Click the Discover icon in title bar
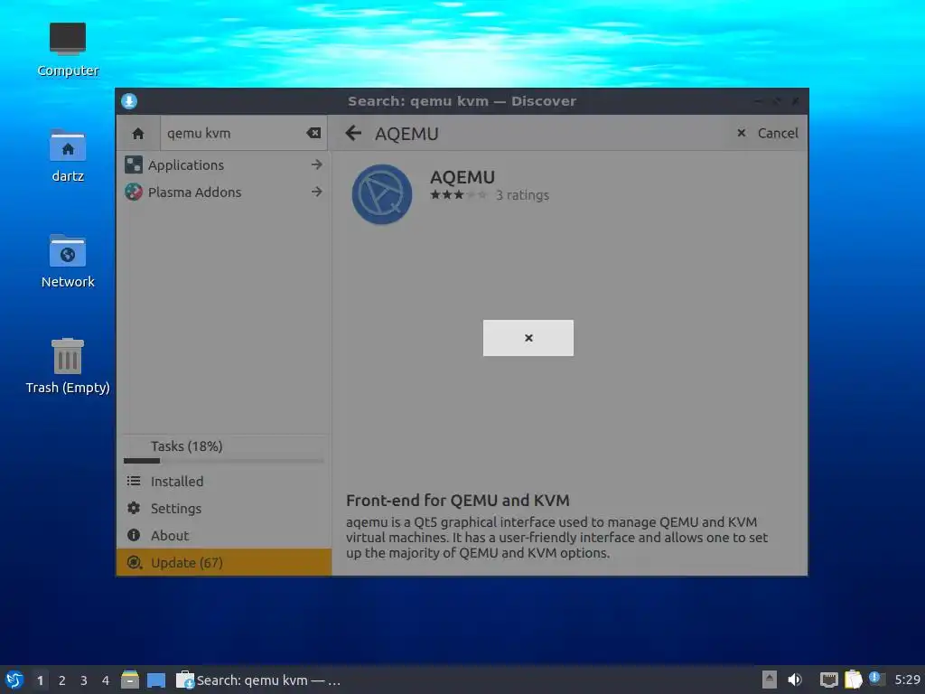The width and height of the screenshot is (925, 694). point(129,101)
